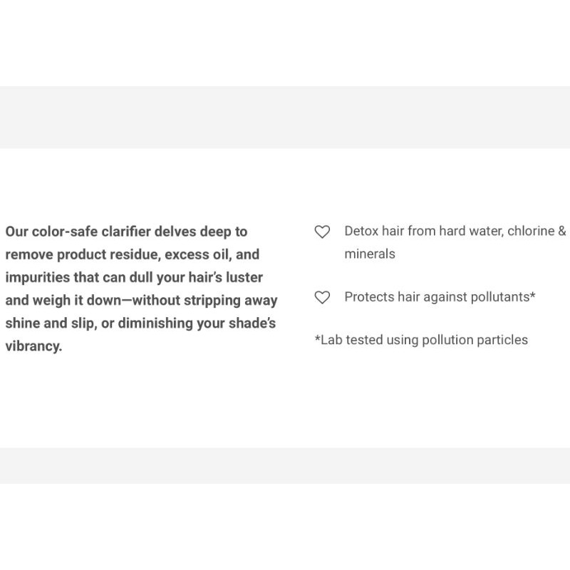
Task: Click the heart icon beside Detox hair
Action: tap(323, 232)
